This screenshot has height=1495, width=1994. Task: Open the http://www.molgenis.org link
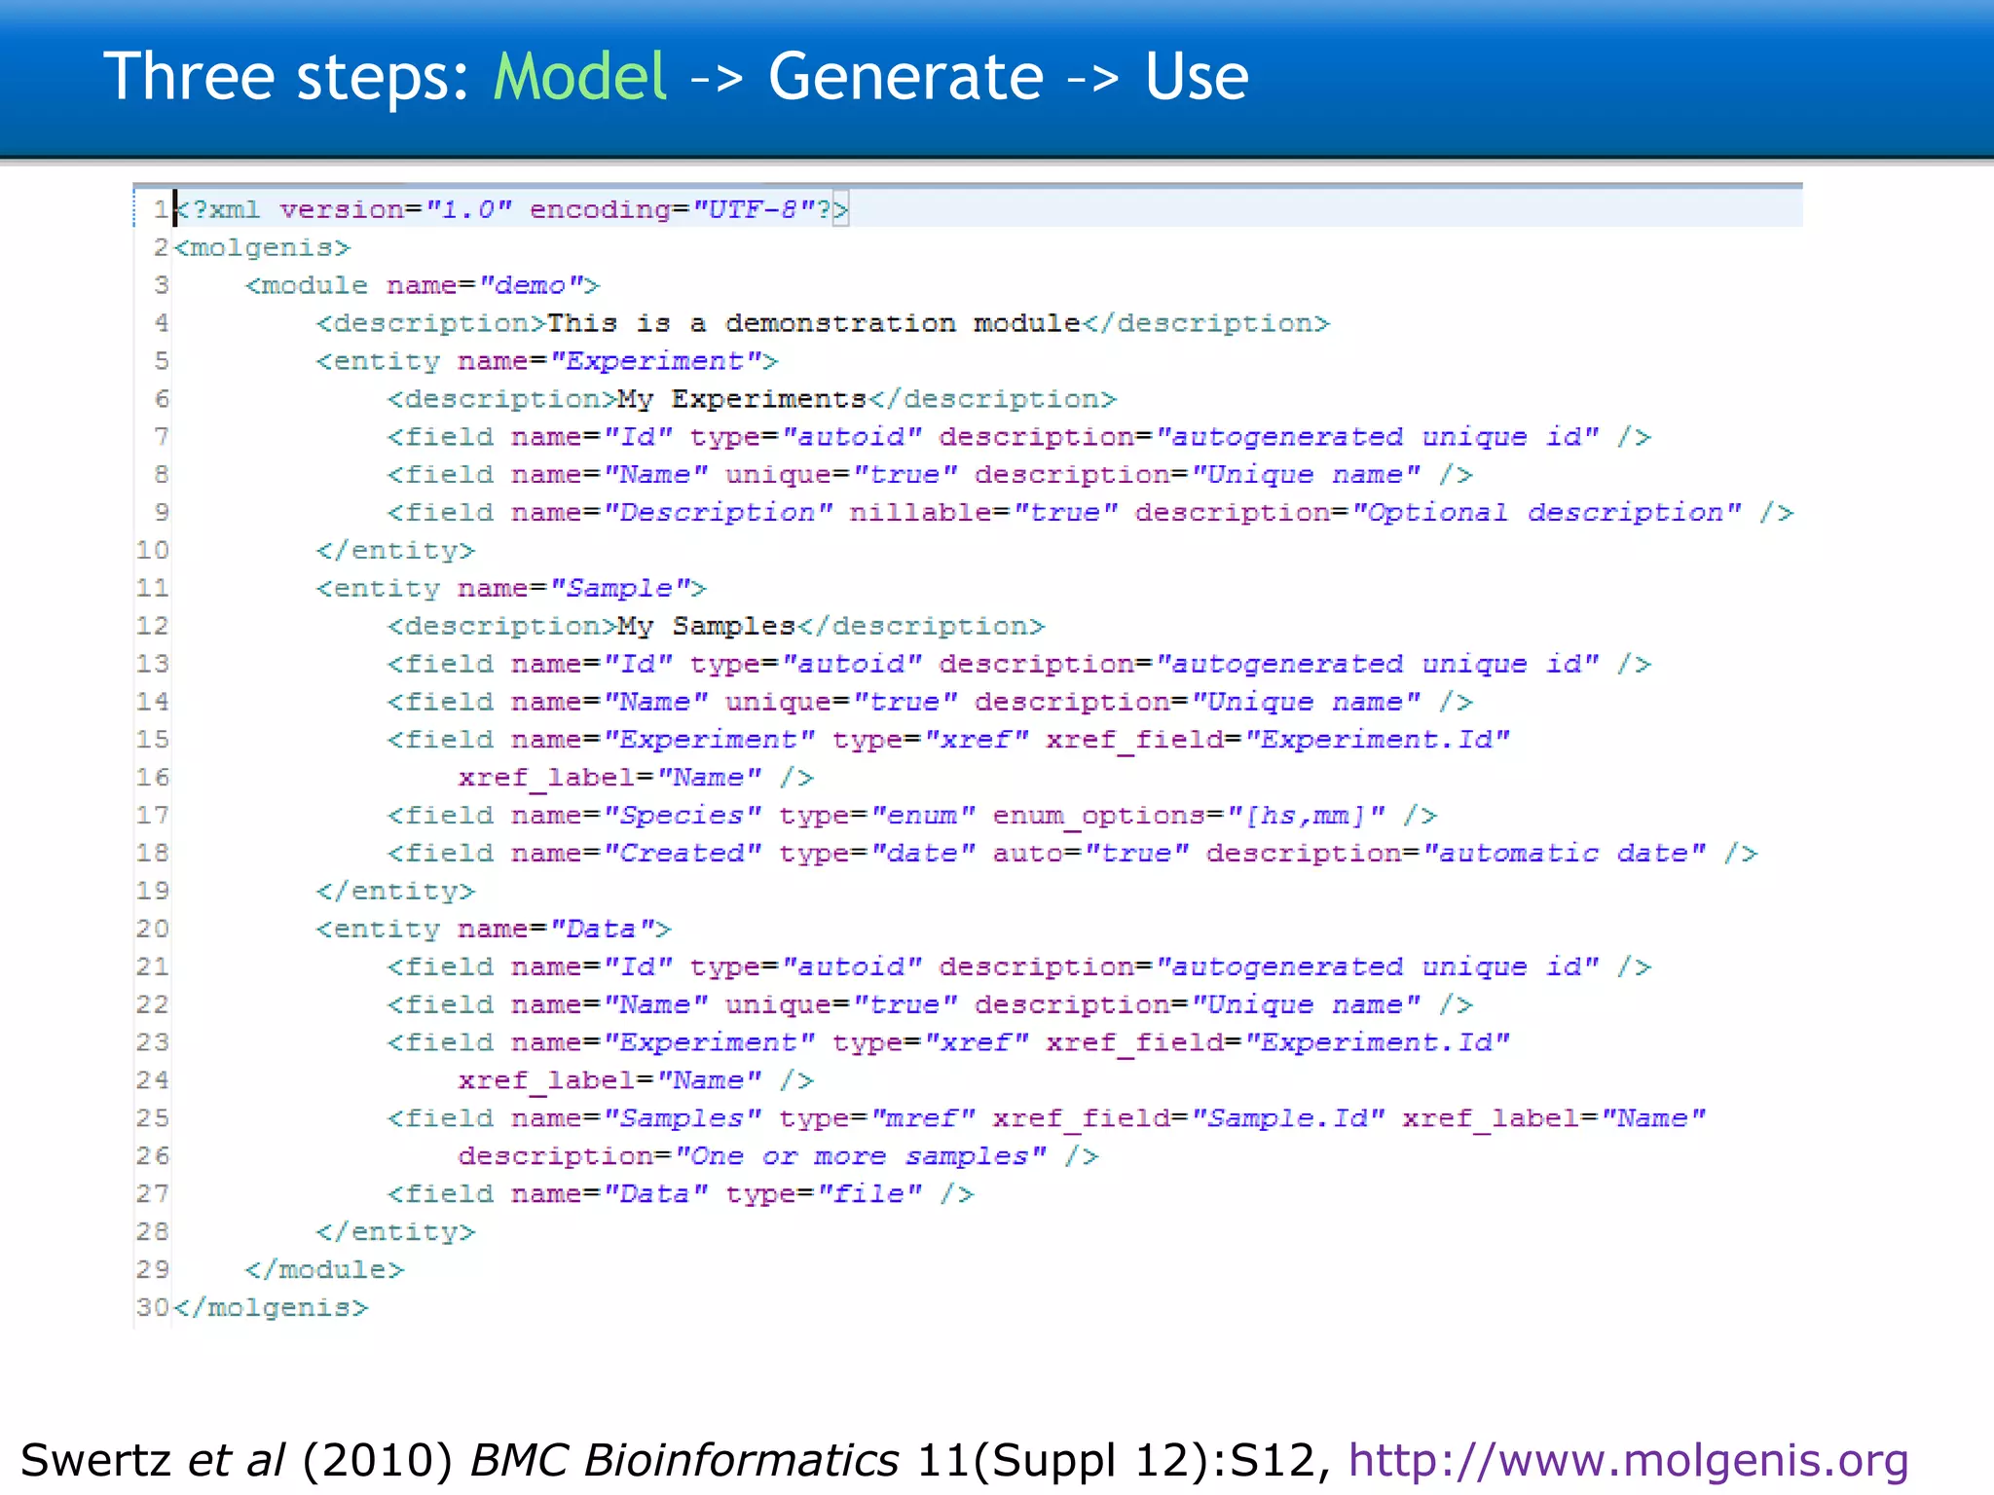coord(1628,1461)
